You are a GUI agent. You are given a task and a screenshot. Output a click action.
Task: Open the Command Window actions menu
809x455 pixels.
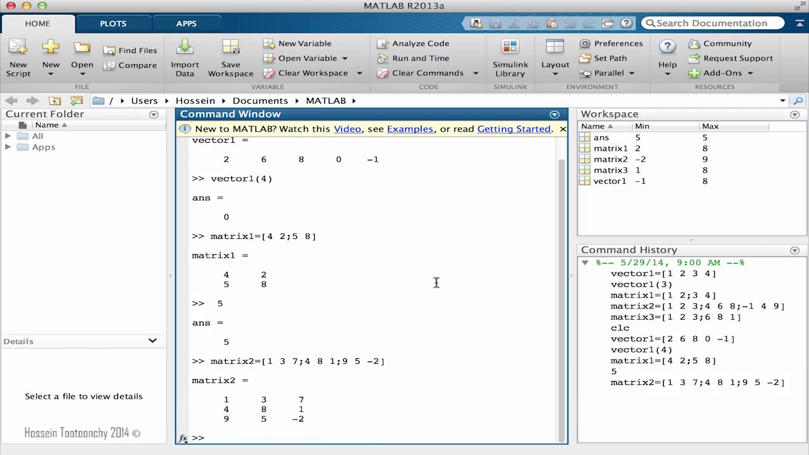(554, 114)
